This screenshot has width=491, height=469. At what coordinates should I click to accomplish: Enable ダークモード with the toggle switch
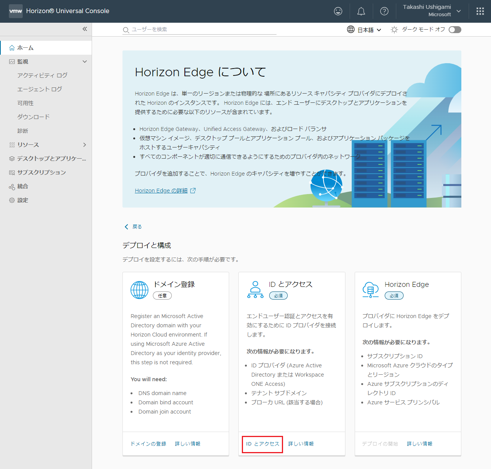click(454, 29)
